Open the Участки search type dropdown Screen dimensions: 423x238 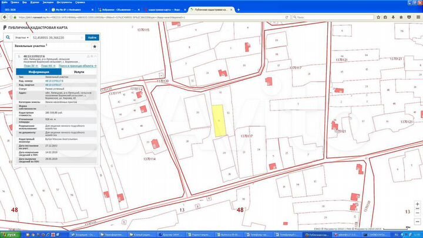tap(22, 36)
